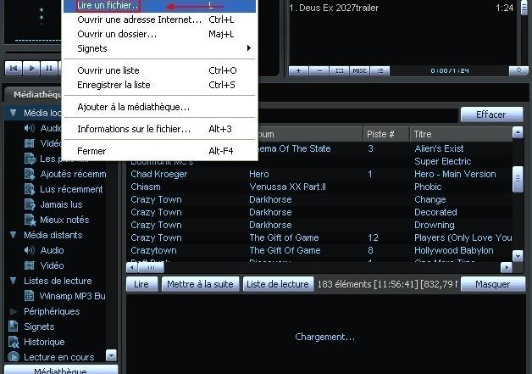Click the Signets bookmark icon in sidebar
The image size is (532, 374).
click(x=13, y=327)
